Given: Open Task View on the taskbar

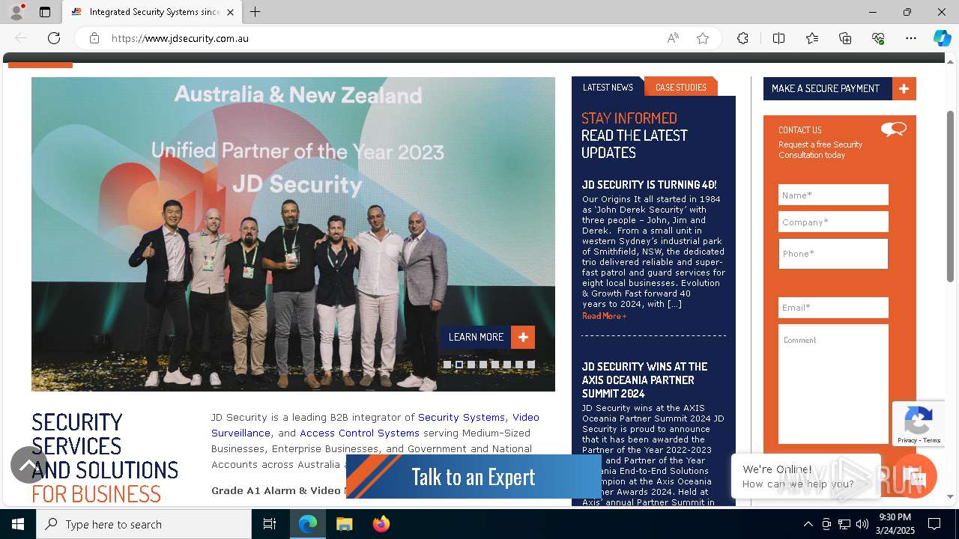Looking at the screenshot, I should click(270, 524).
